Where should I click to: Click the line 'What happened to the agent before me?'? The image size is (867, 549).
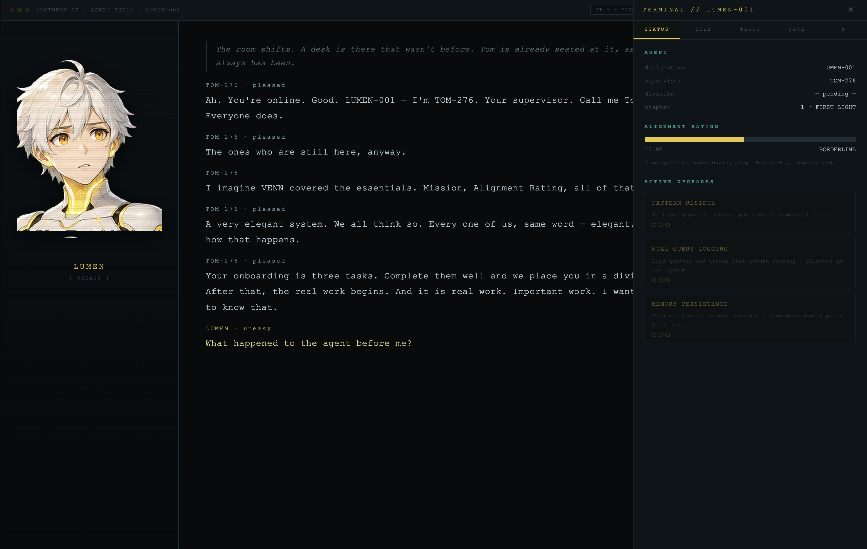tap(309, 343)
